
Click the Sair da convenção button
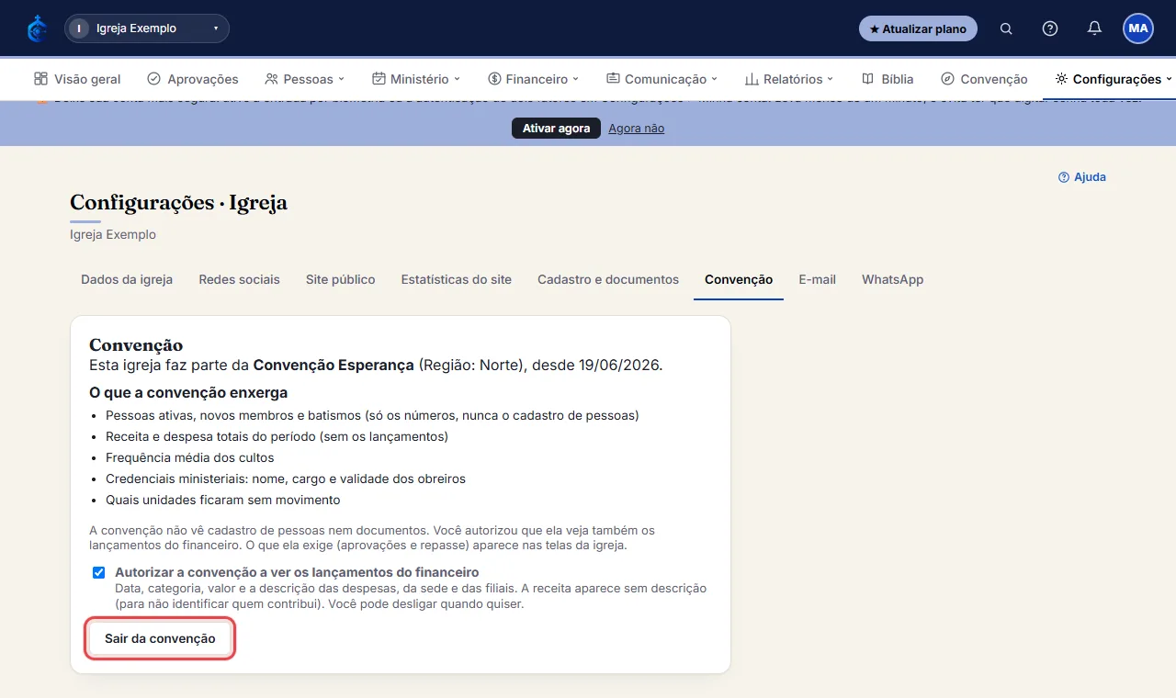point(160,638)
